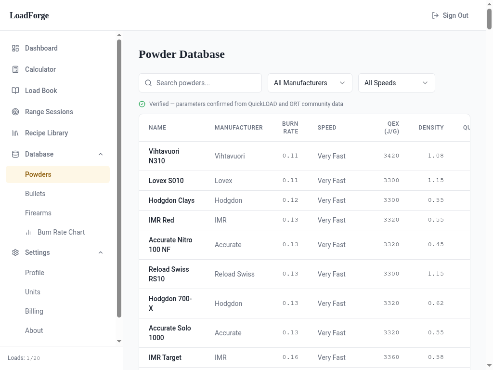Open Load Book section

tap(58, 91)
